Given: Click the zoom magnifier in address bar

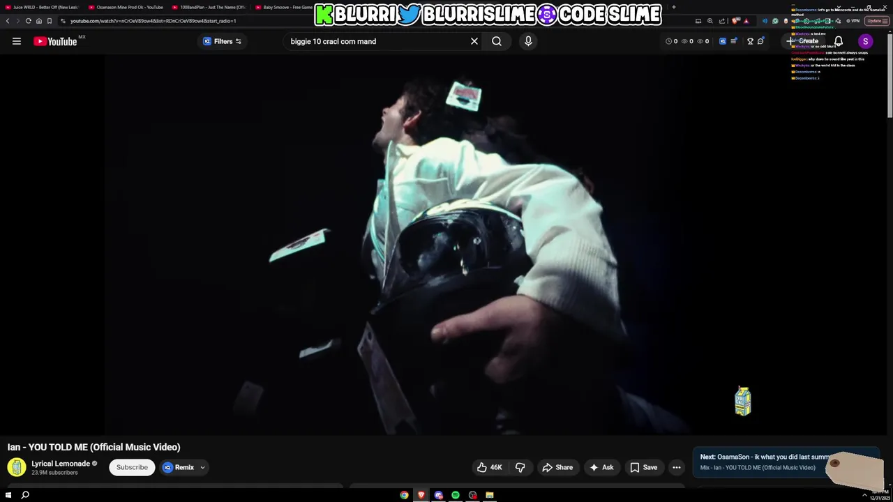Looking at the screenshot, I should coord(710,21).
